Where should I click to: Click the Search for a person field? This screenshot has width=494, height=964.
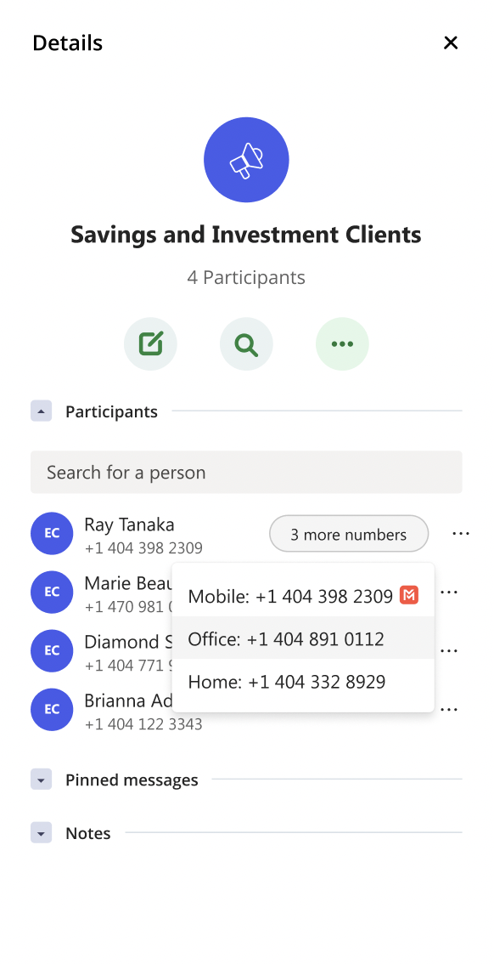tap(246, 472)
